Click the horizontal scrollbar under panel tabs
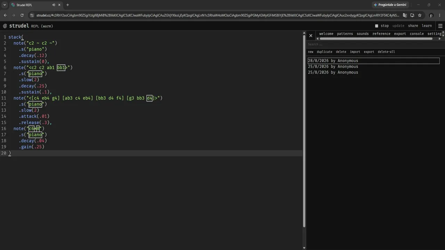445x250 pixels. tap(376, 39)
